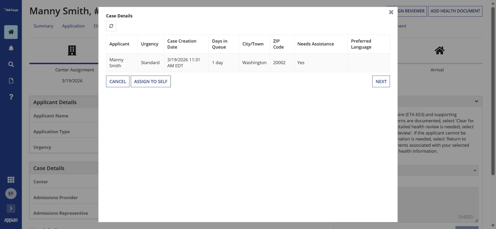496x229 pixels.
Task: Switch to the Application tab
Action: tap(73, 26)
